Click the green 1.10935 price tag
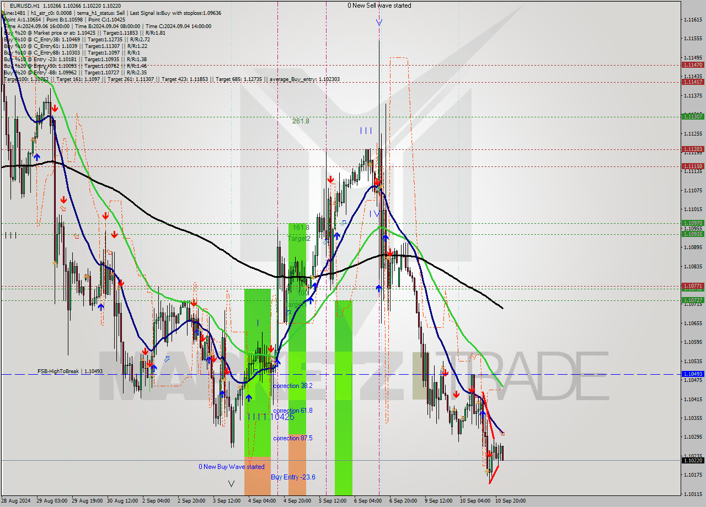 [693, 234]
